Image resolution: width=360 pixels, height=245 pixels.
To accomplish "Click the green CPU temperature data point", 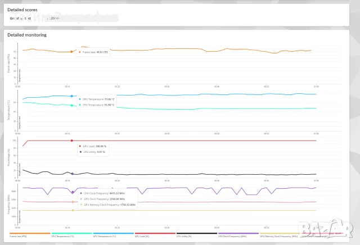I will coord(72,106).
